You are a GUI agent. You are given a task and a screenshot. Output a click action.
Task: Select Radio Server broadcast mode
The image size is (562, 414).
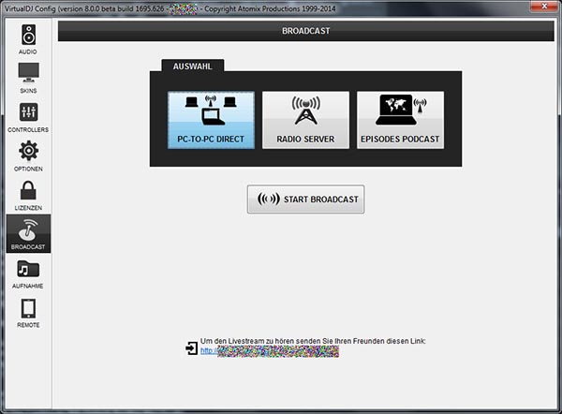click(305, 120)
